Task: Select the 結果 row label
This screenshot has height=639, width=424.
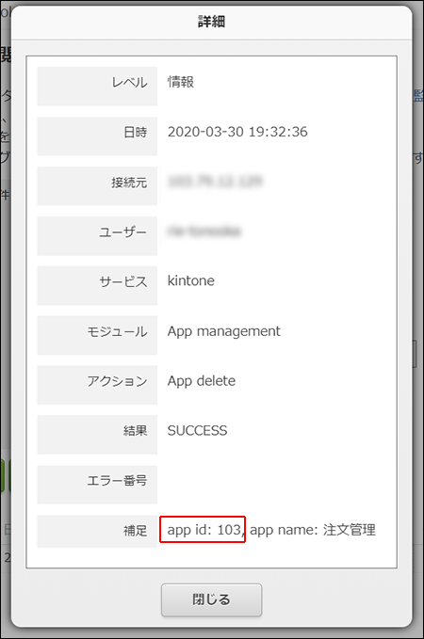Action: click(x=135, y=431)
